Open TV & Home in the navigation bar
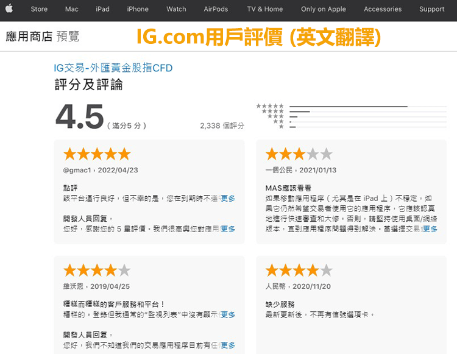 265,9
